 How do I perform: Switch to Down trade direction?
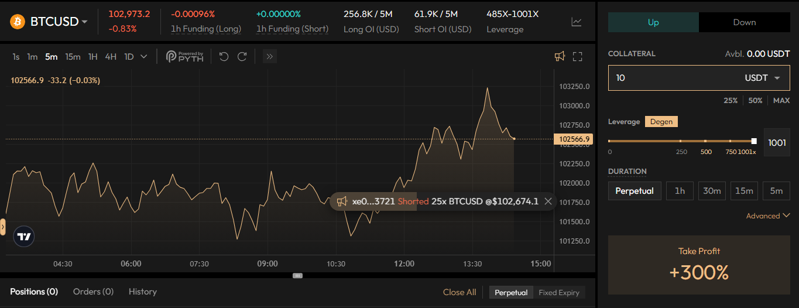pos(744,22)
